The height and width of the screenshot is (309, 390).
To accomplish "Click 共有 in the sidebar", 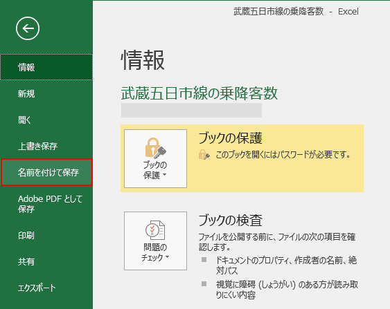I will point(46,261).
